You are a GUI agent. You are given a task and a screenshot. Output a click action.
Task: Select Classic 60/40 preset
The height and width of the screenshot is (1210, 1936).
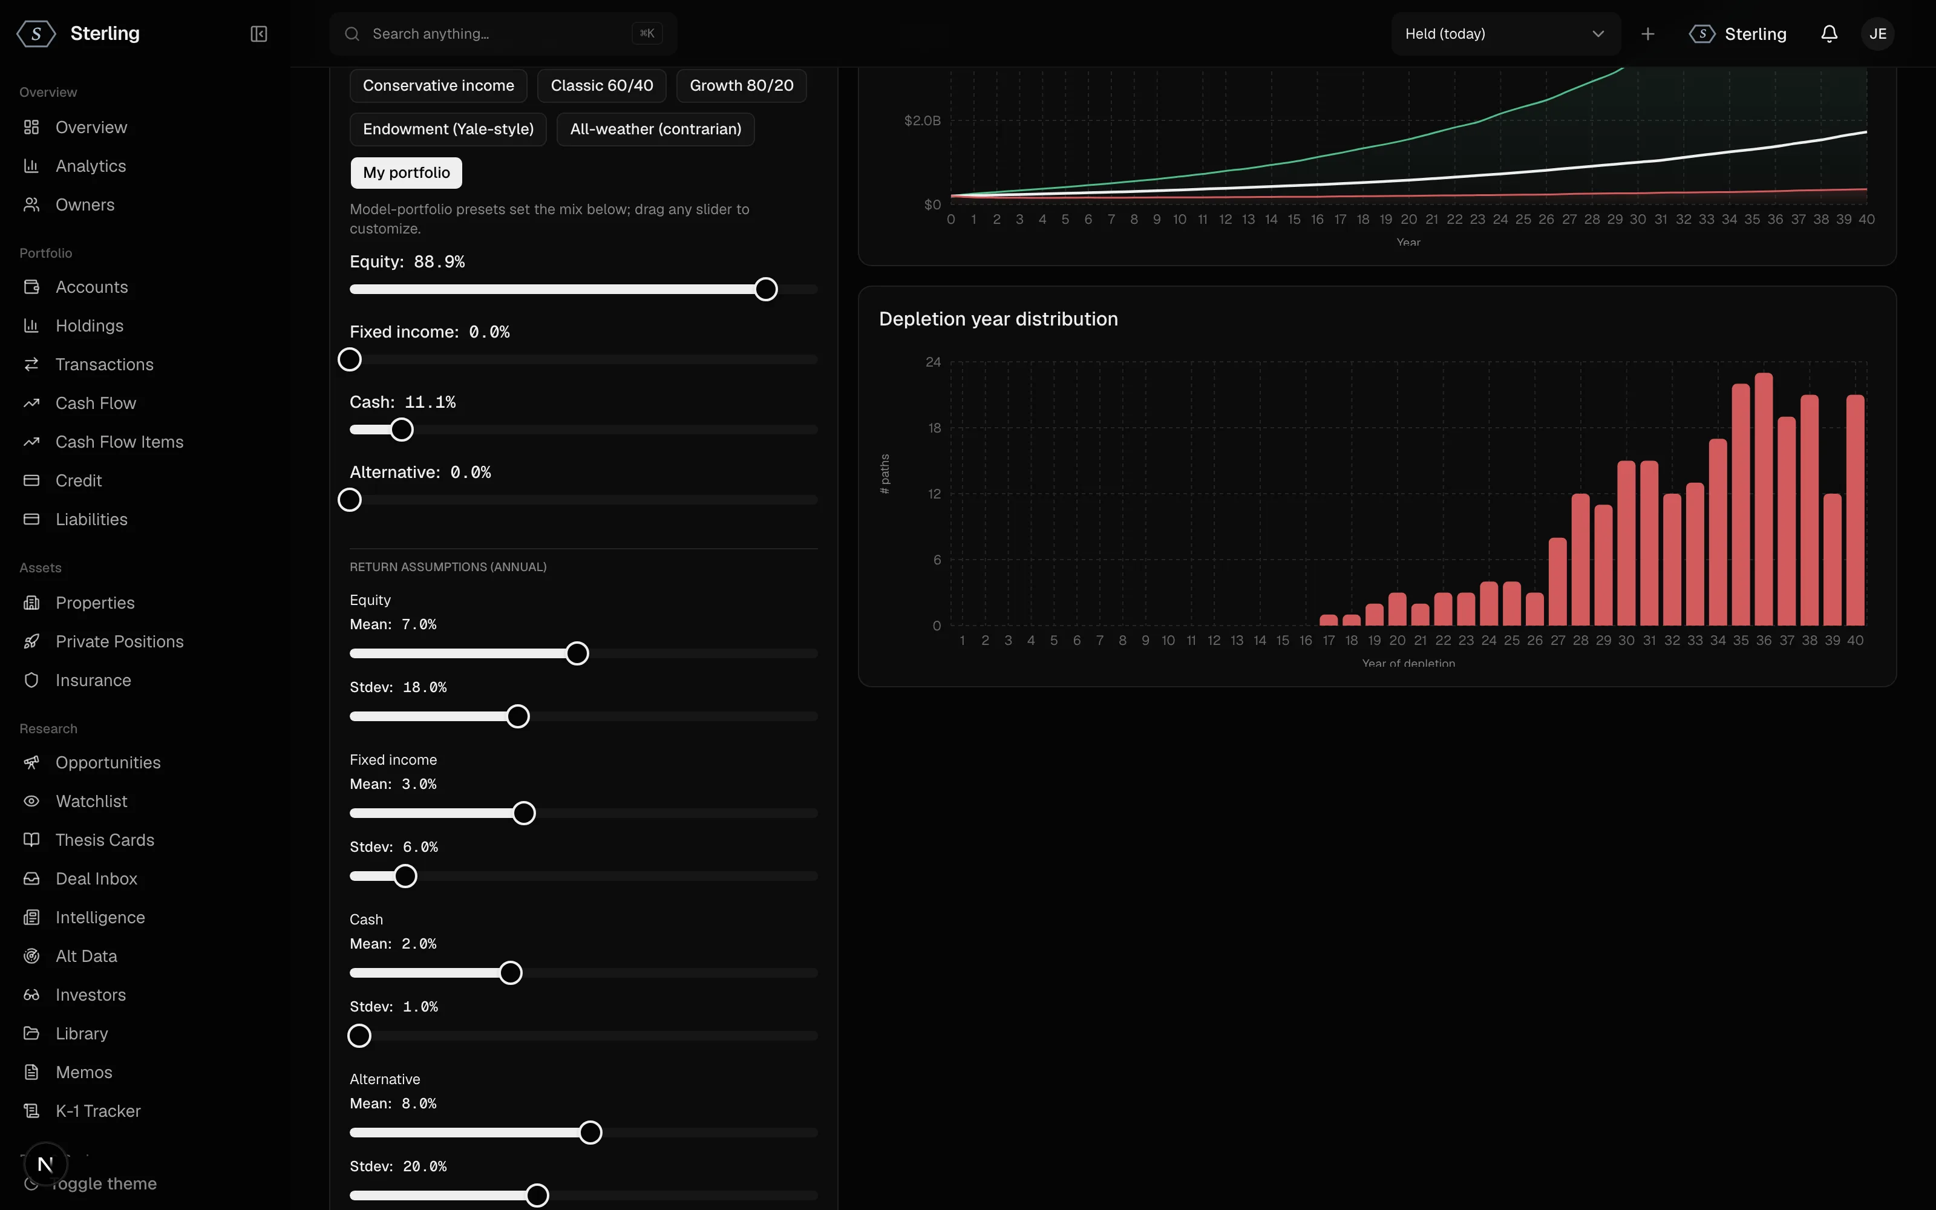coord(601,86)
